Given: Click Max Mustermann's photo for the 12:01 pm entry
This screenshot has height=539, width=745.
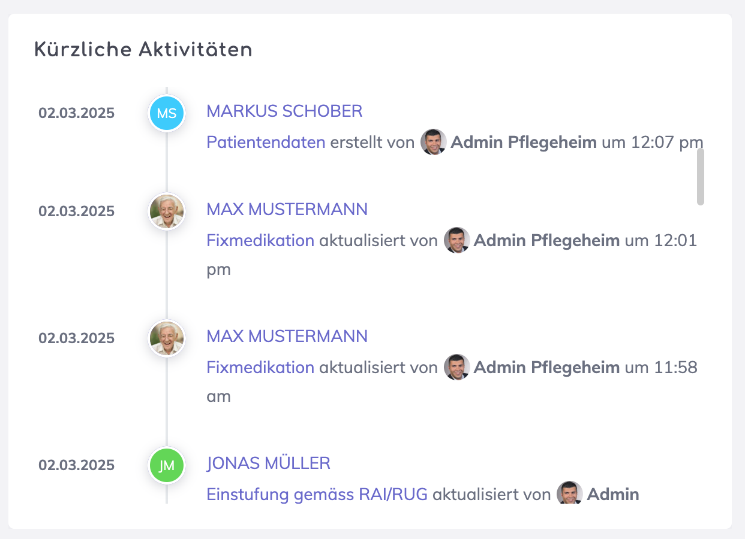Looking at the screenshot, I should coord(166,211).
